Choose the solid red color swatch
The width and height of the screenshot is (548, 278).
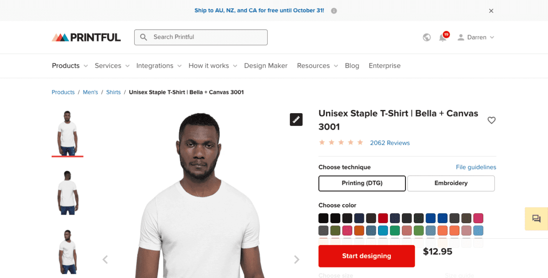pos(383,218)
